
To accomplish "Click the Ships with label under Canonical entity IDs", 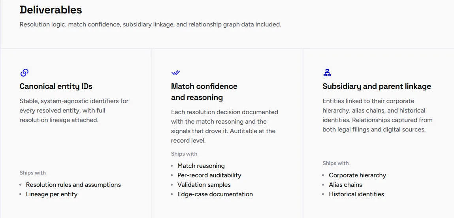I will point(33,173).
